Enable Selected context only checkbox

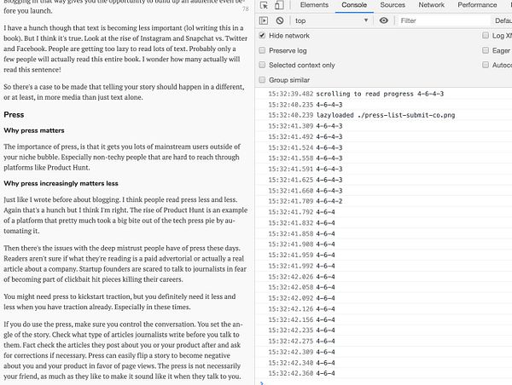click(262, 65)
